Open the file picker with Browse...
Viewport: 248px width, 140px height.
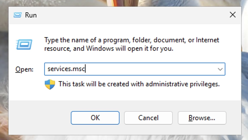tap(202, 118)
